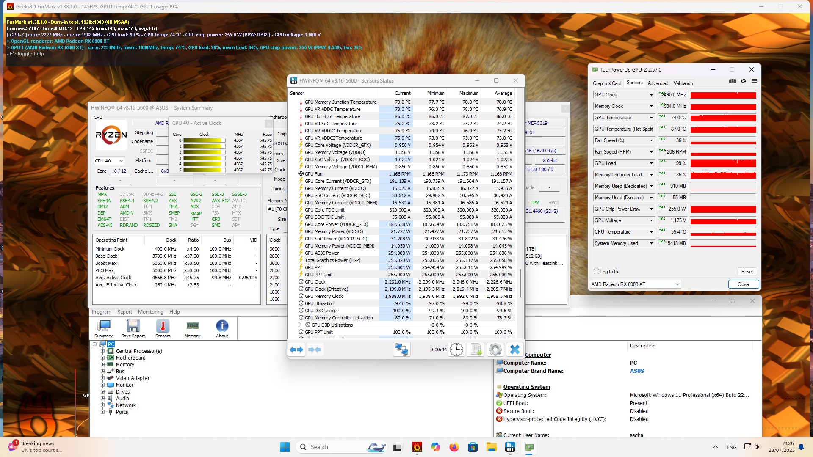Show hidden system tray icons chevron
This screenshot has width=813, height=457.
(715, 447)
